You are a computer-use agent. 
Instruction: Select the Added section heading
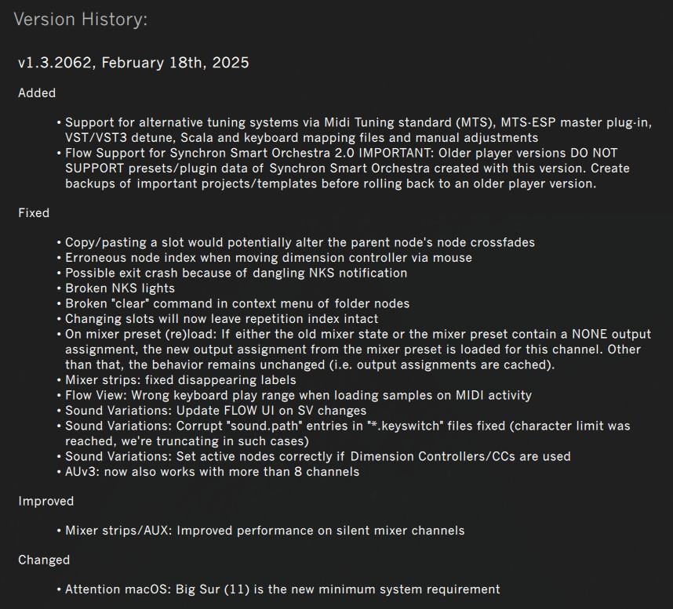point(37,93)
